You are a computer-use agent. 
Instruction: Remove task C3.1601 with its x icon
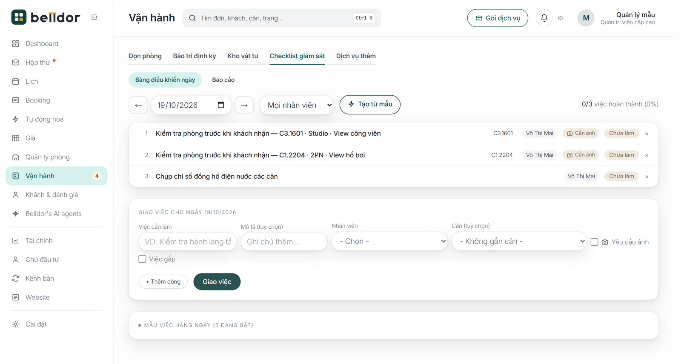pyautogui.click(x=647, y=134)
